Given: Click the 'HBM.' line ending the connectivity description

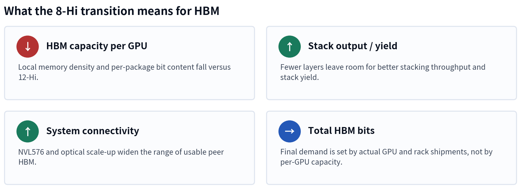Looking at the screenshot, I should click(x=27, y=162).
